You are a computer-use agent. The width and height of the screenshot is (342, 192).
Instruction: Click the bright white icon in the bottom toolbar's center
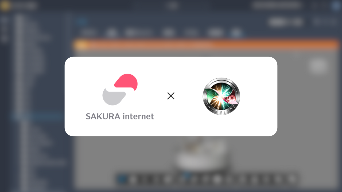coord(217,179)
